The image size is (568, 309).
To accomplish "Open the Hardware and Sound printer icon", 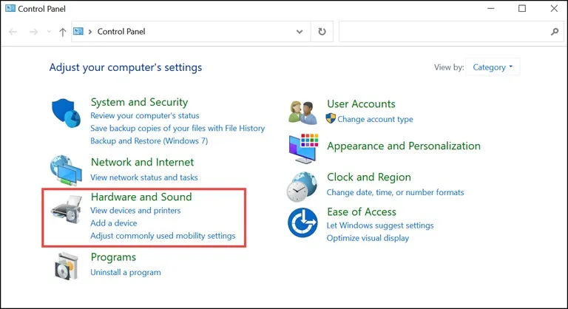I will click(x=67, y=210).
